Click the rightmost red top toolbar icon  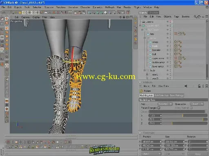point(128,13)
